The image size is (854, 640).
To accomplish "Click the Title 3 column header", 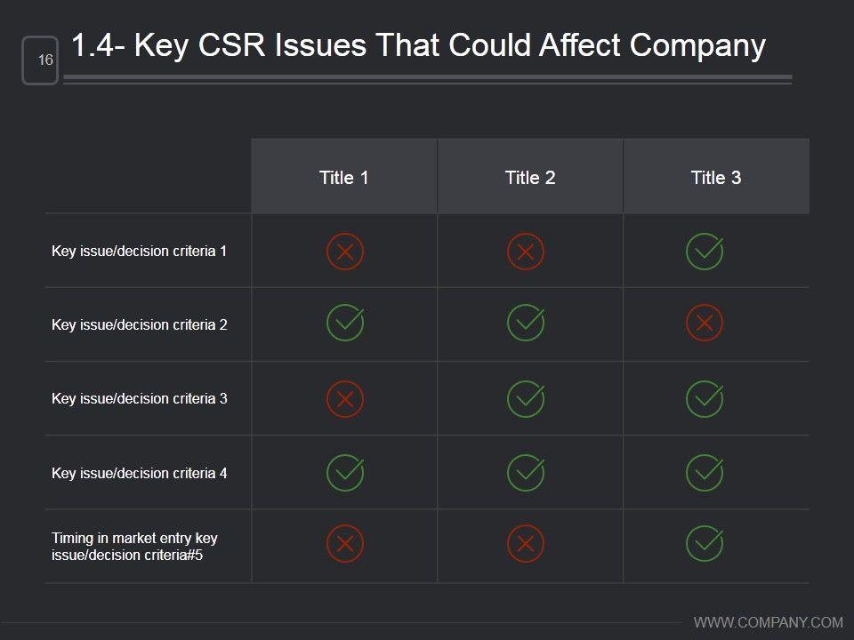I will (x=716, y=178).
